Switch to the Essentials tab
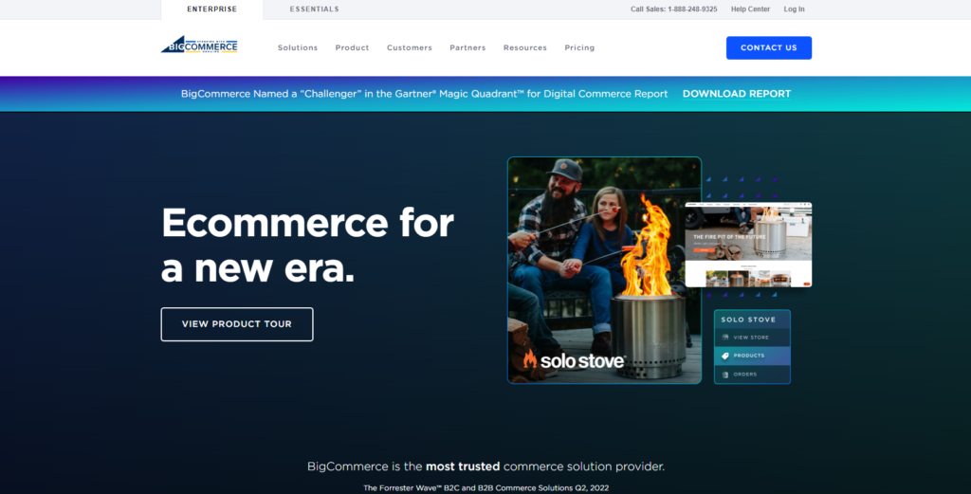Viewport: 971px width, 494px height. coord(315,9)
